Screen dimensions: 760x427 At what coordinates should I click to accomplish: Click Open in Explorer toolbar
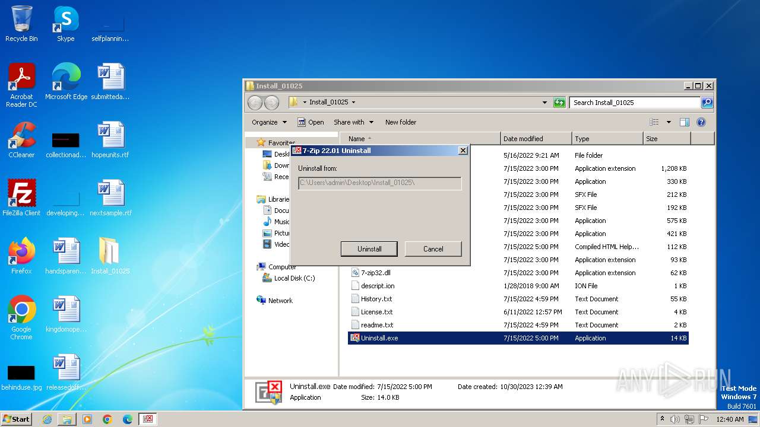311,122
